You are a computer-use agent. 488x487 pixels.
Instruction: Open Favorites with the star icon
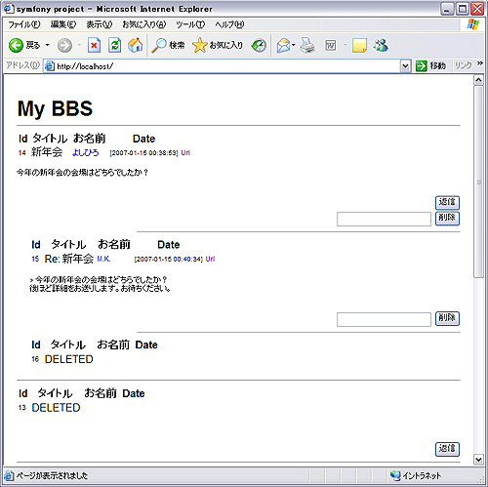(199, 45)
